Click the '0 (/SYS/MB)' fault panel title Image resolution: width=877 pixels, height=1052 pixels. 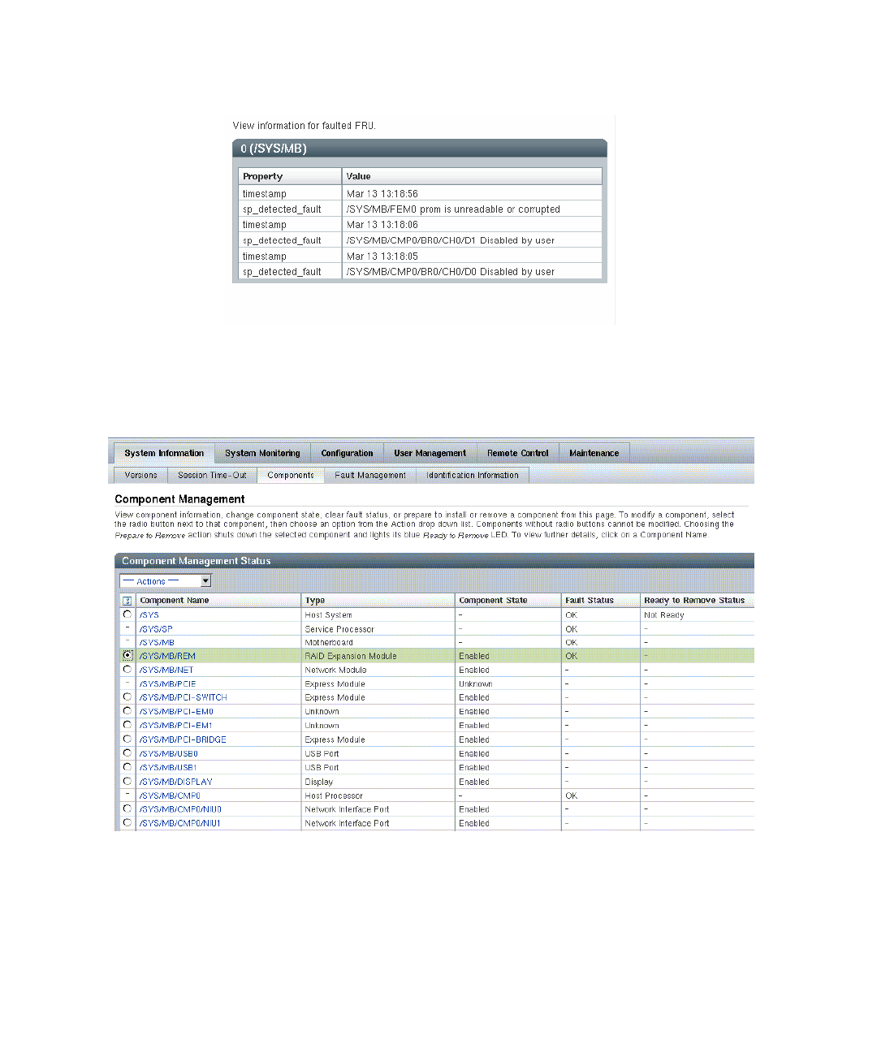coord(274,149)
